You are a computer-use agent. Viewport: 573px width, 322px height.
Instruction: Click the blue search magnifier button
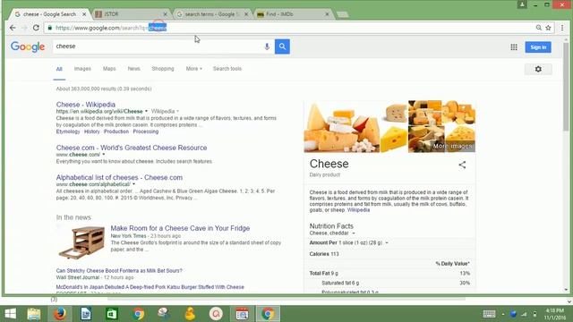tap(282, 47)
